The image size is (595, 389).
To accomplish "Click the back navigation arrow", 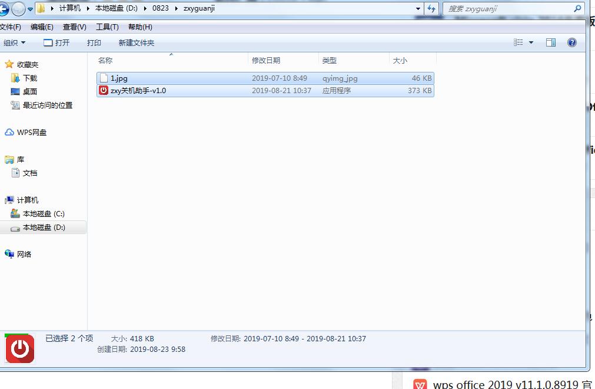I will tap(5, 9).
